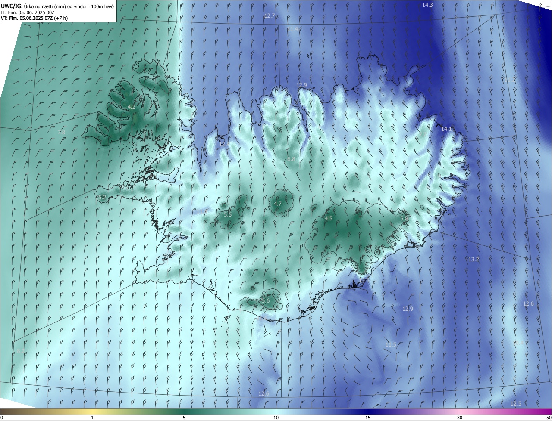Click the '1' tick on the color legend
Image resolution: width=552 pixels, height=421 pixels.
click(x=92, y=418)
